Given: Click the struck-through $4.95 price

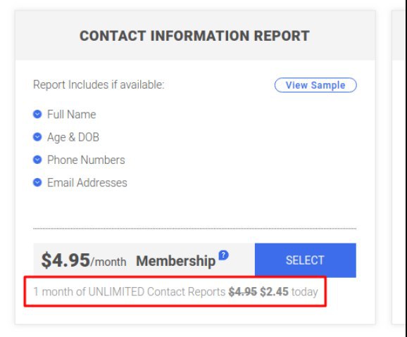Looking at the screenshot, I should pyautogui.click(x=242, y=292).
